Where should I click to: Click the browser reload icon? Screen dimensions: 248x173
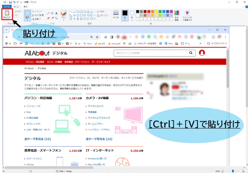19,37
